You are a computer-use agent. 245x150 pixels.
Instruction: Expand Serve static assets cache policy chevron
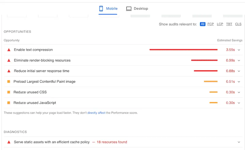[239, 142]
